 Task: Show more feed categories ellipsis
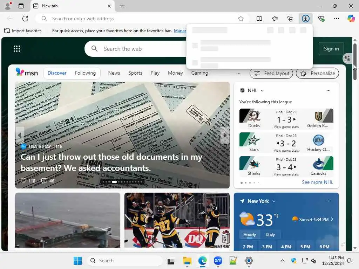[238, 73]
